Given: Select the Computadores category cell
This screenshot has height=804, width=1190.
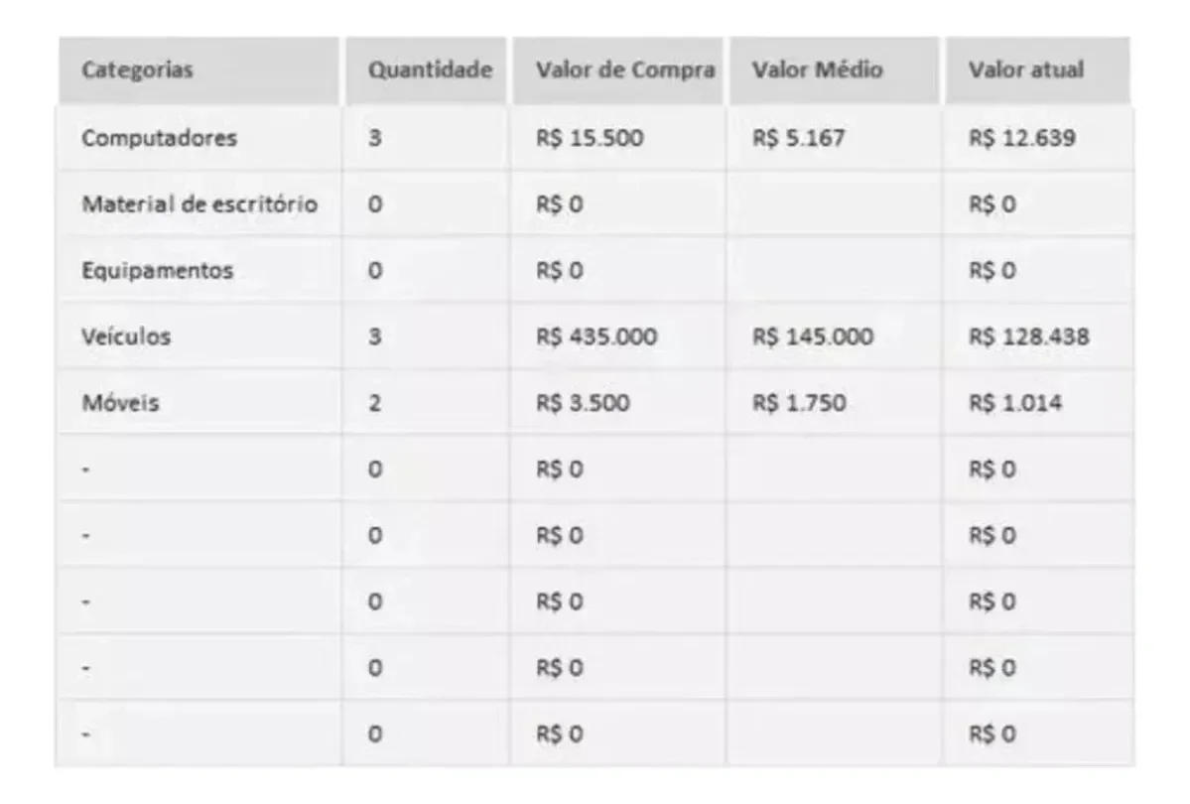Looking at the screenshot, I should point(198,138).
